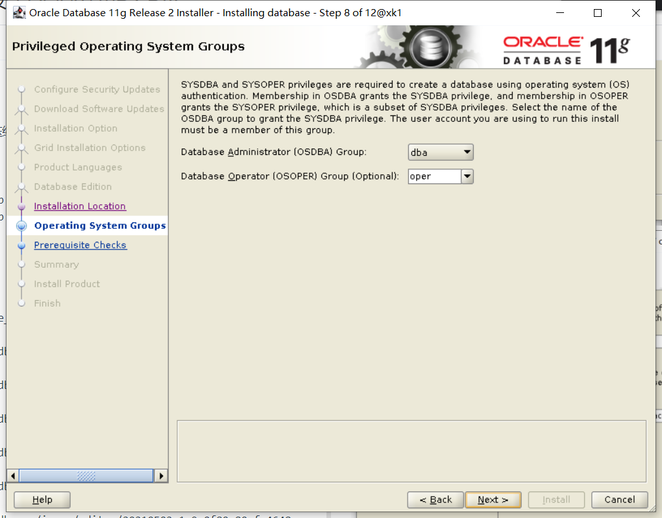The width and height of the screenshot is (662, 518).
Task: Click the Cancel button
Action: [x=619, y=500]
